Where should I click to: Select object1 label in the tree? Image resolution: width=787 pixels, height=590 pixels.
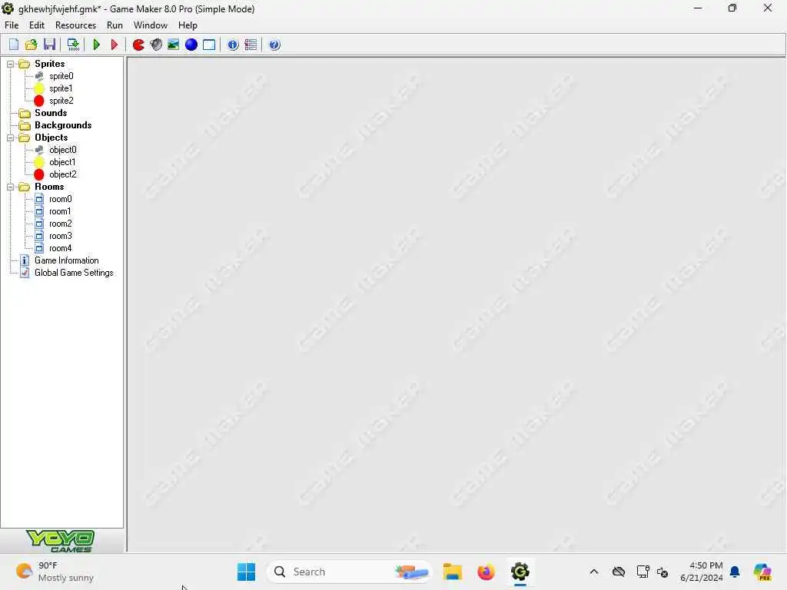(62, 162)
